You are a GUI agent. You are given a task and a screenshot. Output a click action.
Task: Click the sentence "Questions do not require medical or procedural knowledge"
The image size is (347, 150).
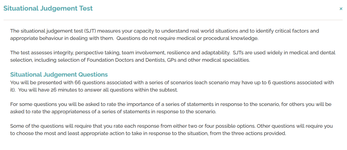(x=187, y=38)
